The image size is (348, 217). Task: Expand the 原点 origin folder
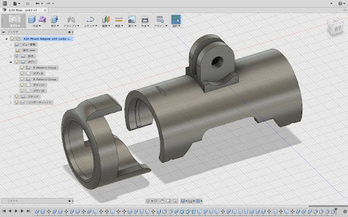click(x=11, y=56)
